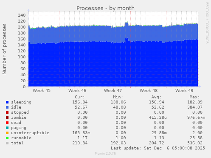
Task: Click the paging legend color swatch
Action: pos(7,128)
